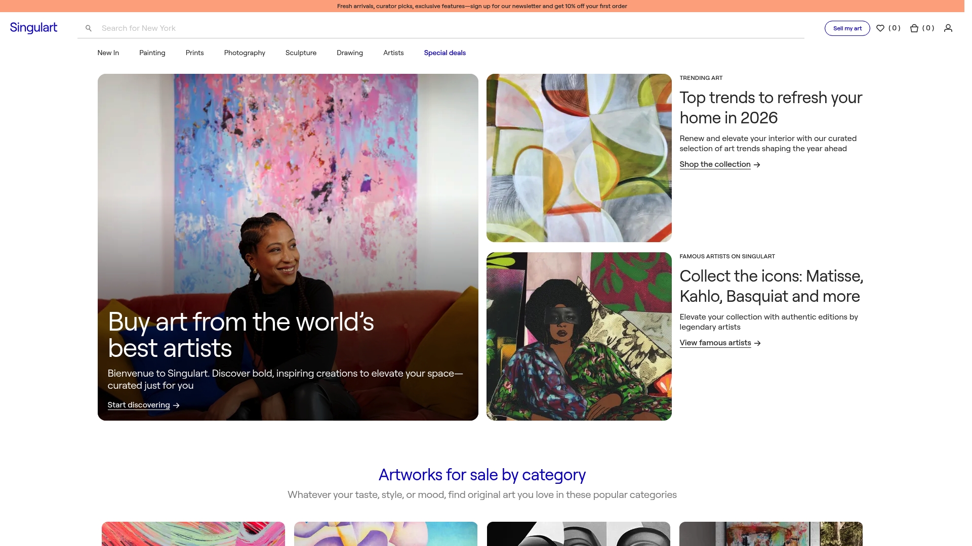Click the arrow next to Start discovering
This screenshot has width=972, height=546.
coord(176,405)
